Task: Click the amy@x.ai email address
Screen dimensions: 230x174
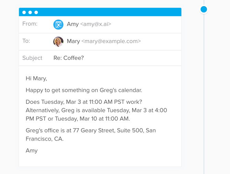Action: tap(96, 24)
